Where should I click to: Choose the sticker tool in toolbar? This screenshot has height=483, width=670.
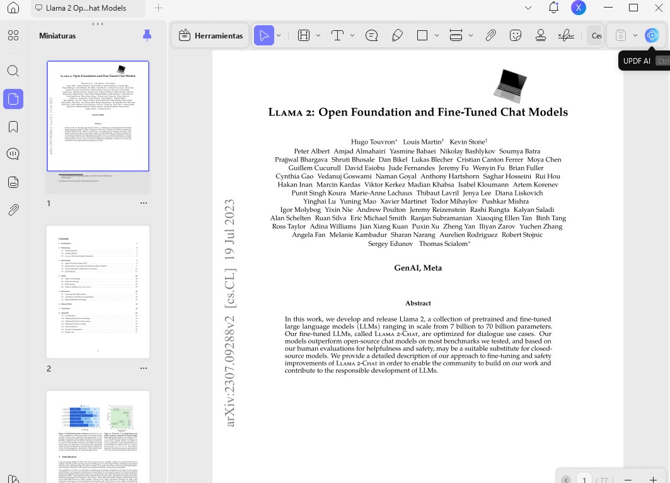(516, 35)
